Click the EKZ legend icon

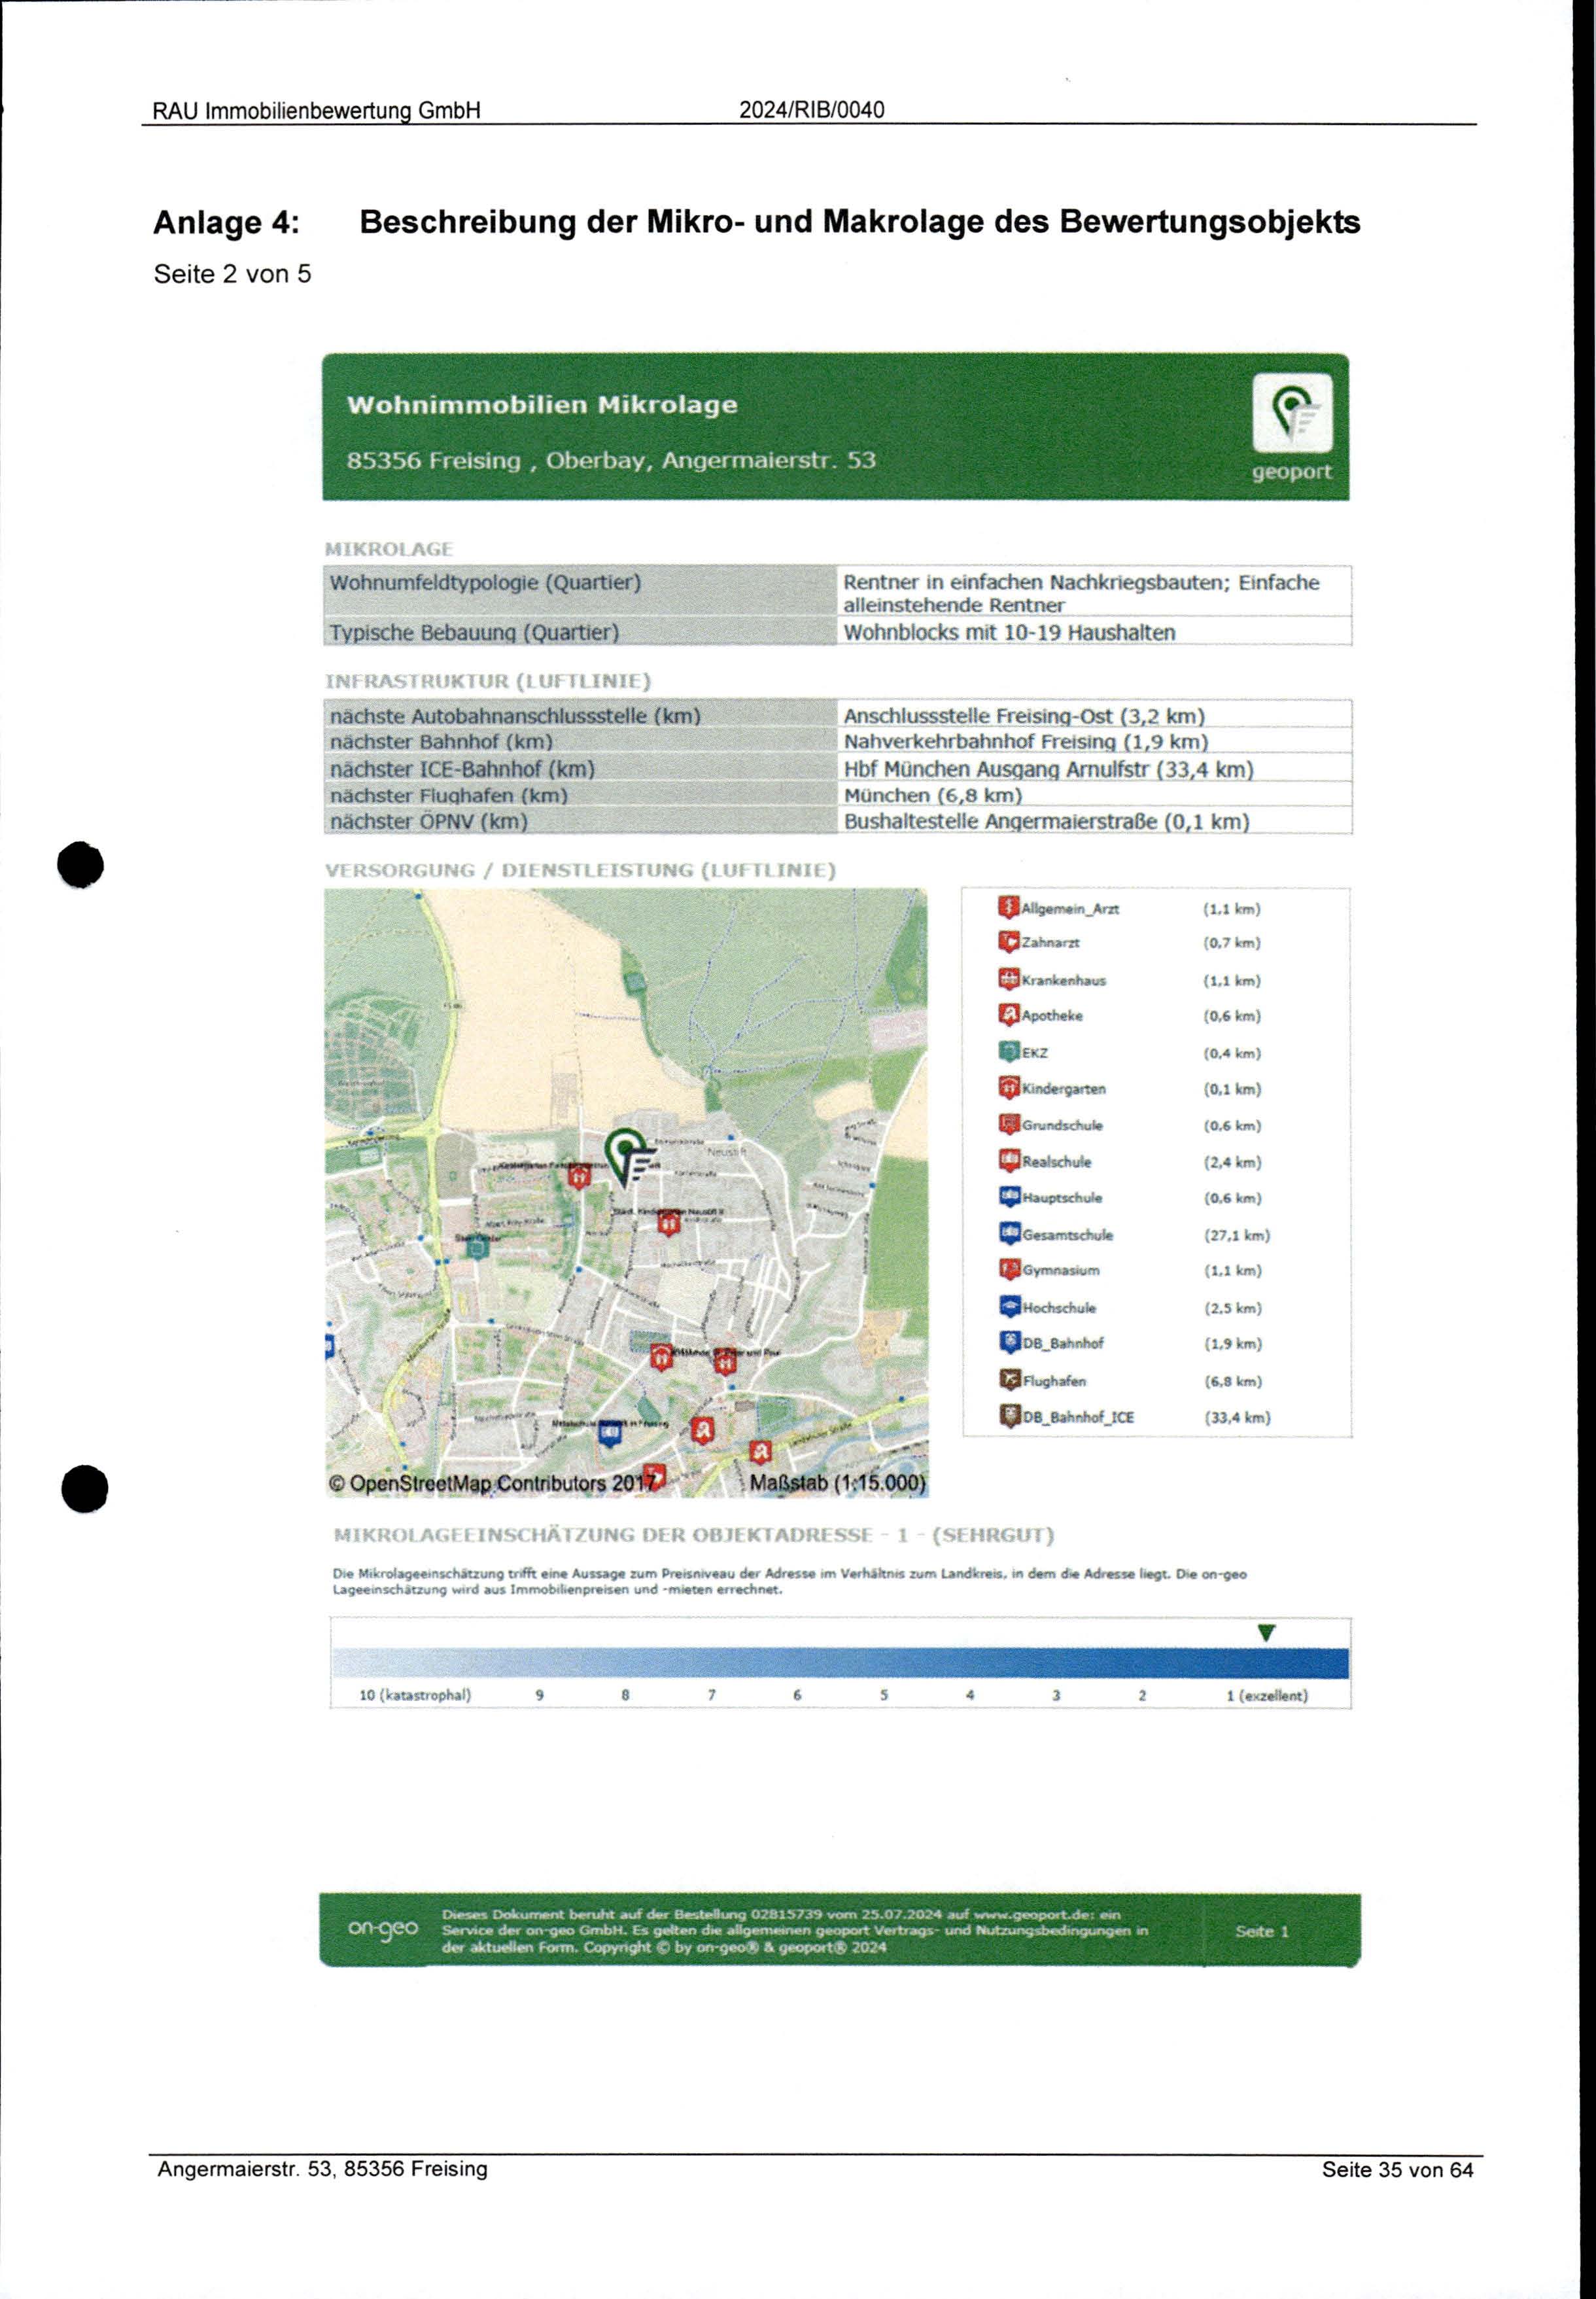coord(1008,1052)
